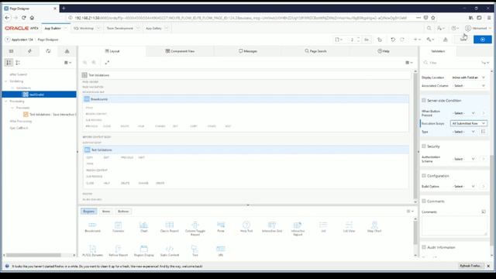Toggle the Security section collapse box

click(x=424, y=146)
